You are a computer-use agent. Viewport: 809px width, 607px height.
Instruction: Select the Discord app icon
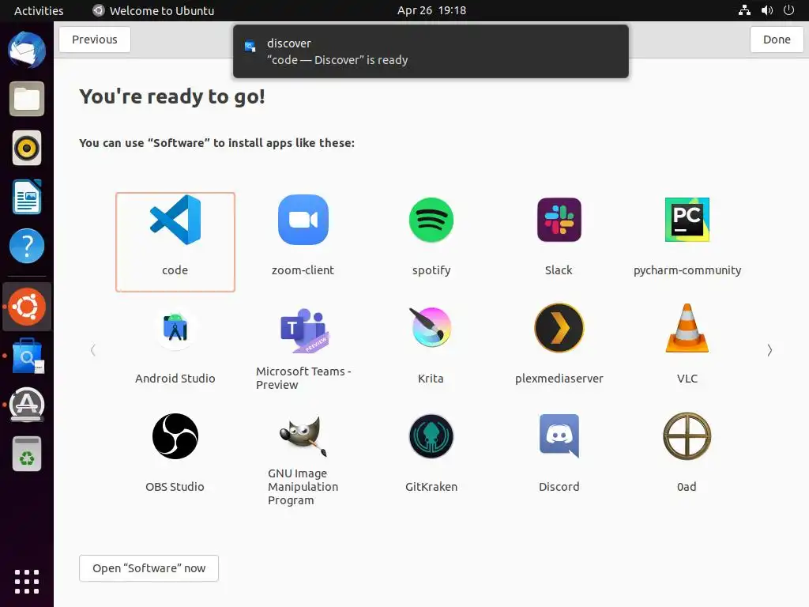(x=559, y=436)
